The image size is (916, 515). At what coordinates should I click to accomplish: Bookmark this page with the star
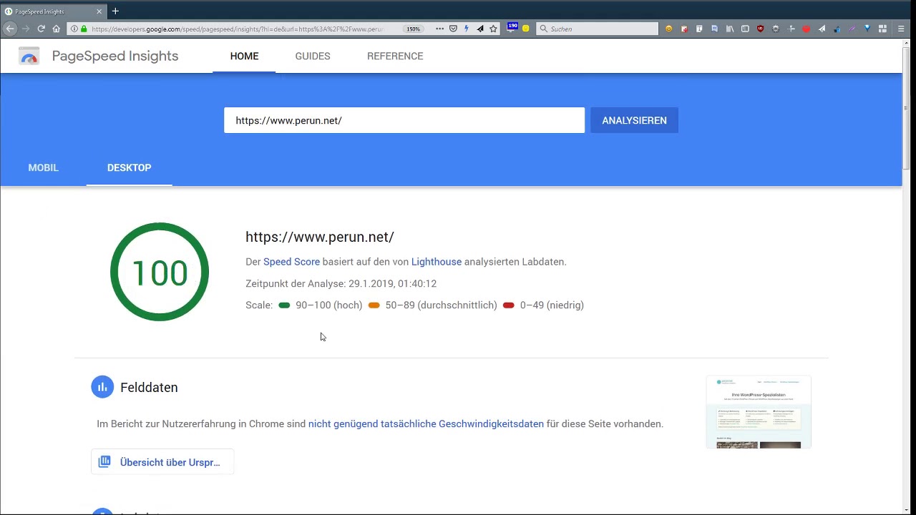click(x=493, y=29)
